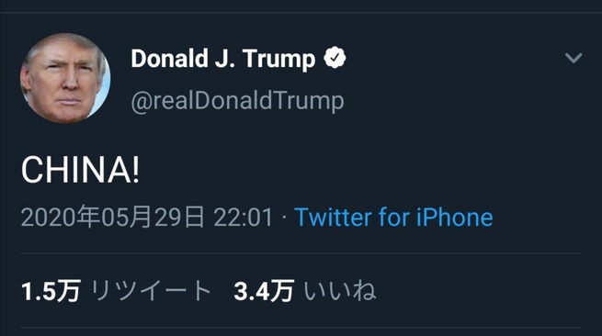Screen dimensions: 602x336
Task: View the 3.4万 likes count
Action: [264, 291]
